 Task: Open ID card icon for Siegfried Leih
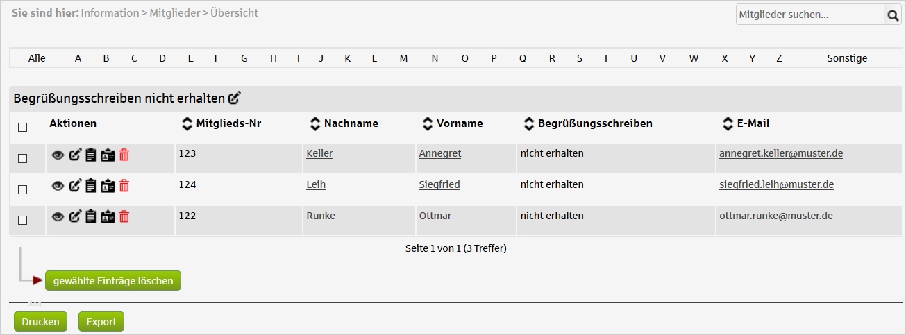(x=108, y=185)
